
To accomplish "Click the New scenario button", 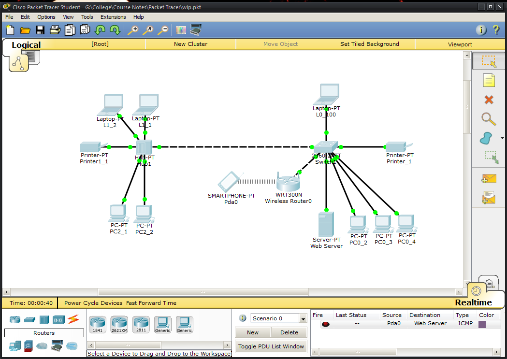I will (x=253, y=332).
